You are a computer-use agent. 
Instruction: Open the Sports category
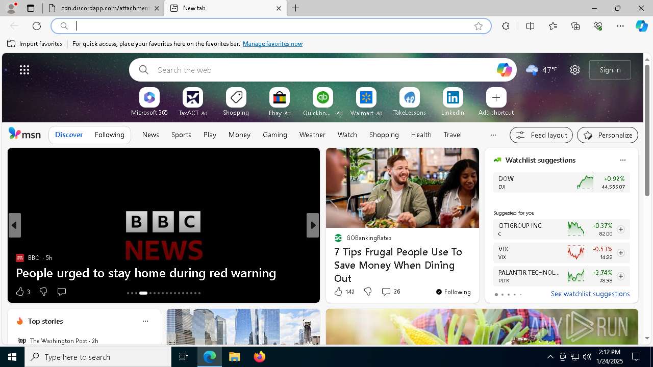click(x=181, y=135)
